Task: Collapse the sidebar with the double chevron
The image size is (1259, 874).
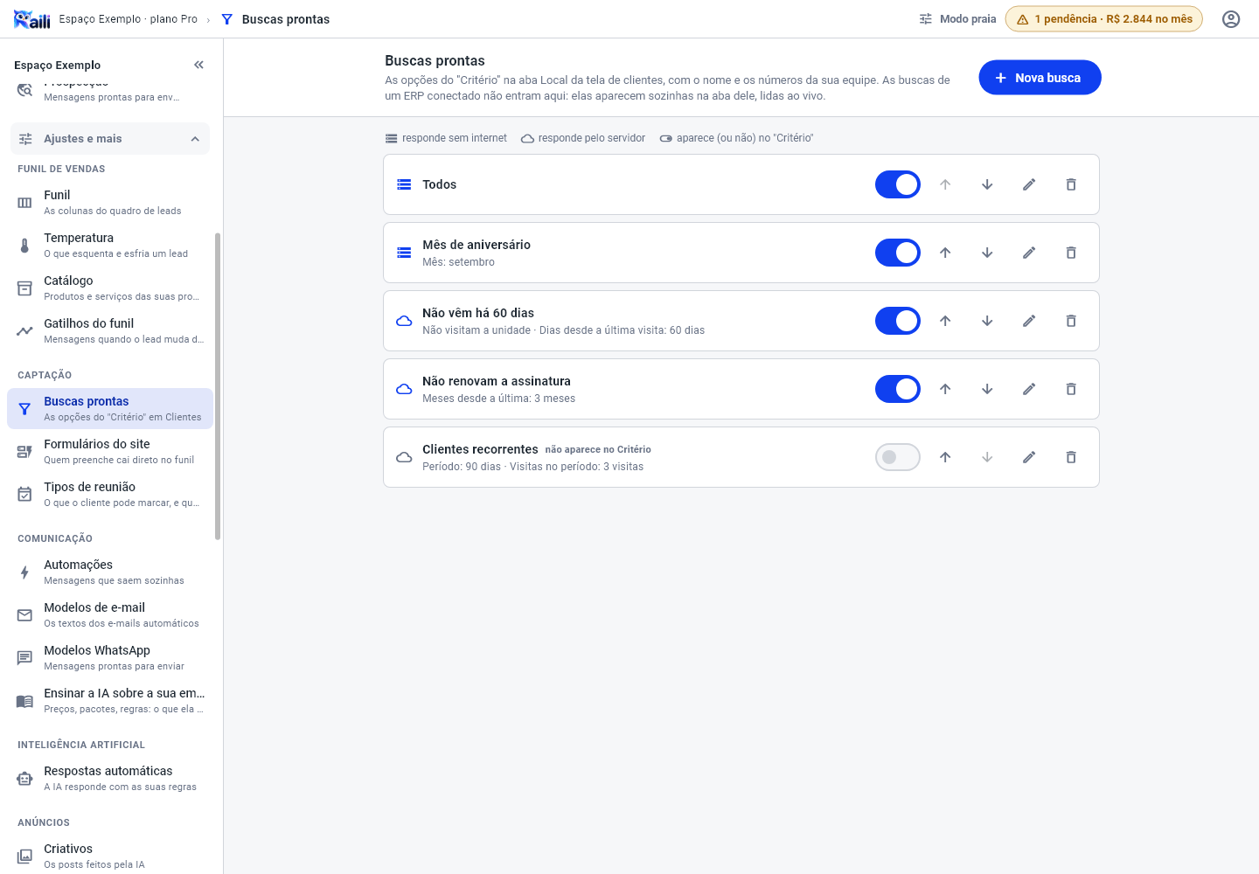Action: point(198,65)
